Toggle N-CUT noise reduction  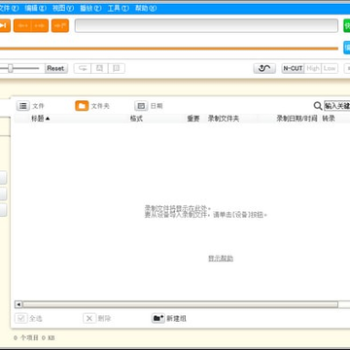click(293, 68)
